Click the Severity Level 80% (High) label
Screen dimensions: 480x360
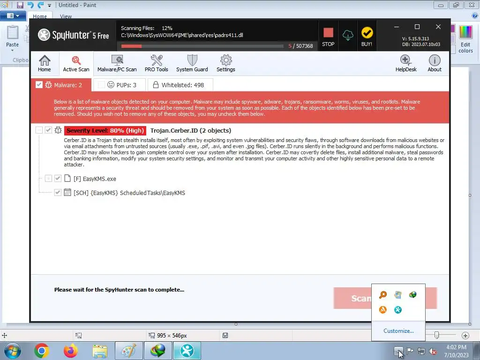click(x=105, y=131)
